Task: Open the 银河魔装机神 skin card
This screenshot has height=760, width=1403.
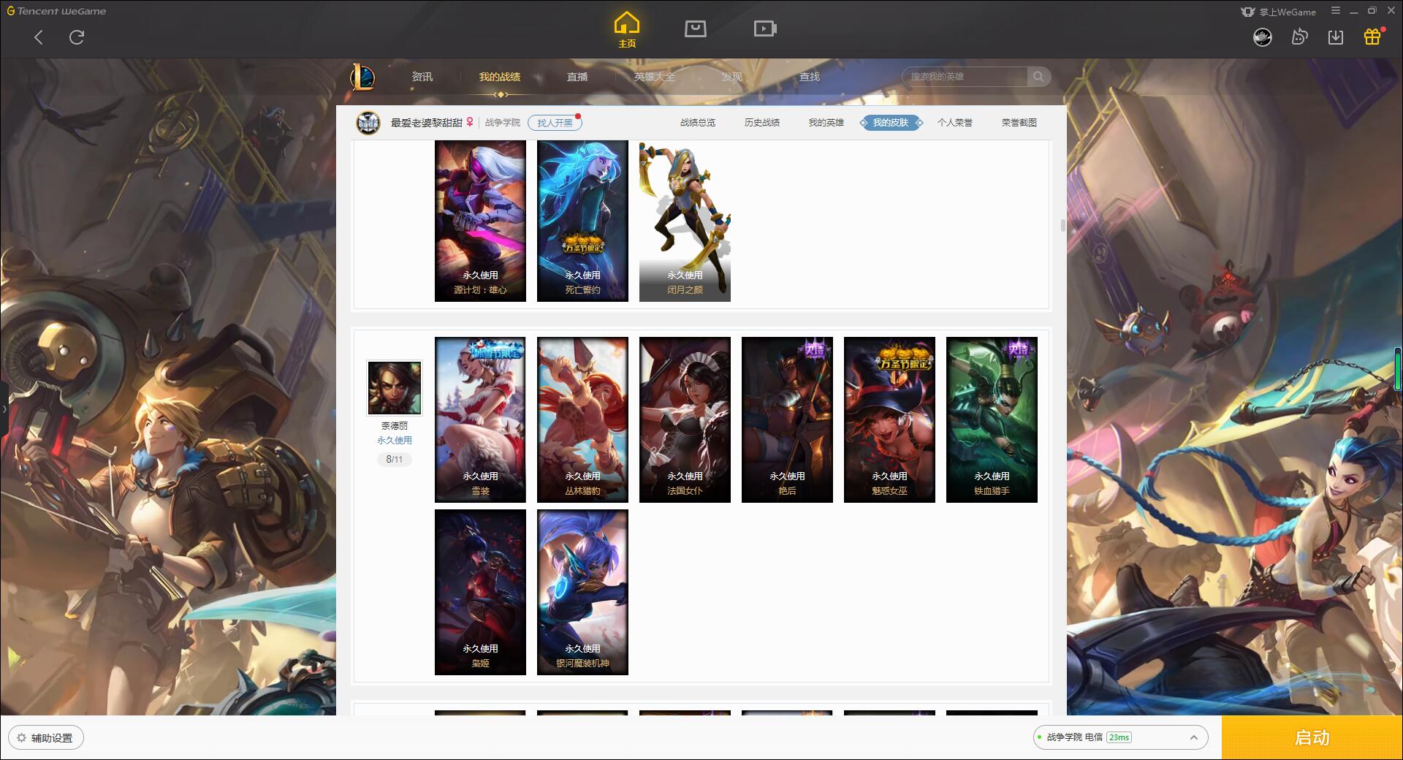Action: point(582,592)
